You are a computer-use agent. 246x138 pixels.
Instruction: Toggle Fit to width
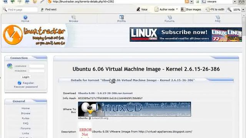click(x=215, y=9)
